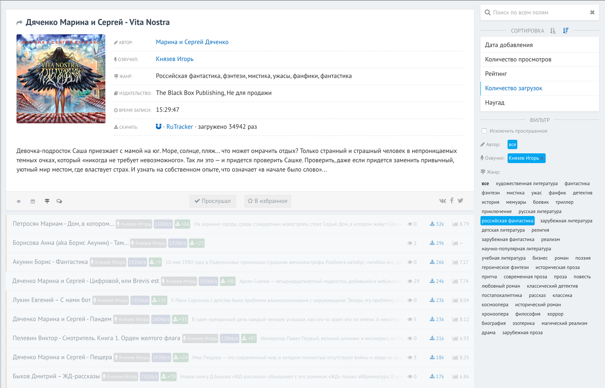Mark book with Прослушал button
The height and width of the screenshot is (388, 605).
click(213, 201)
